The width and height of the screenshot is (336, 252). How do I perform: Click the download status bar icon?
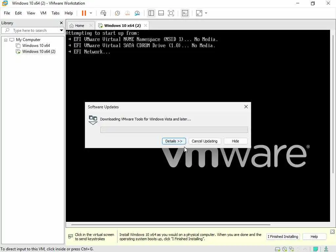(x=326, y=249)
